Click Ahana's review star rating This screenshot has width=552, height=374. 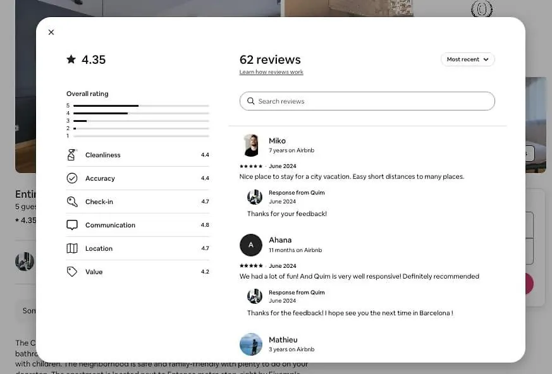[251, 265]
